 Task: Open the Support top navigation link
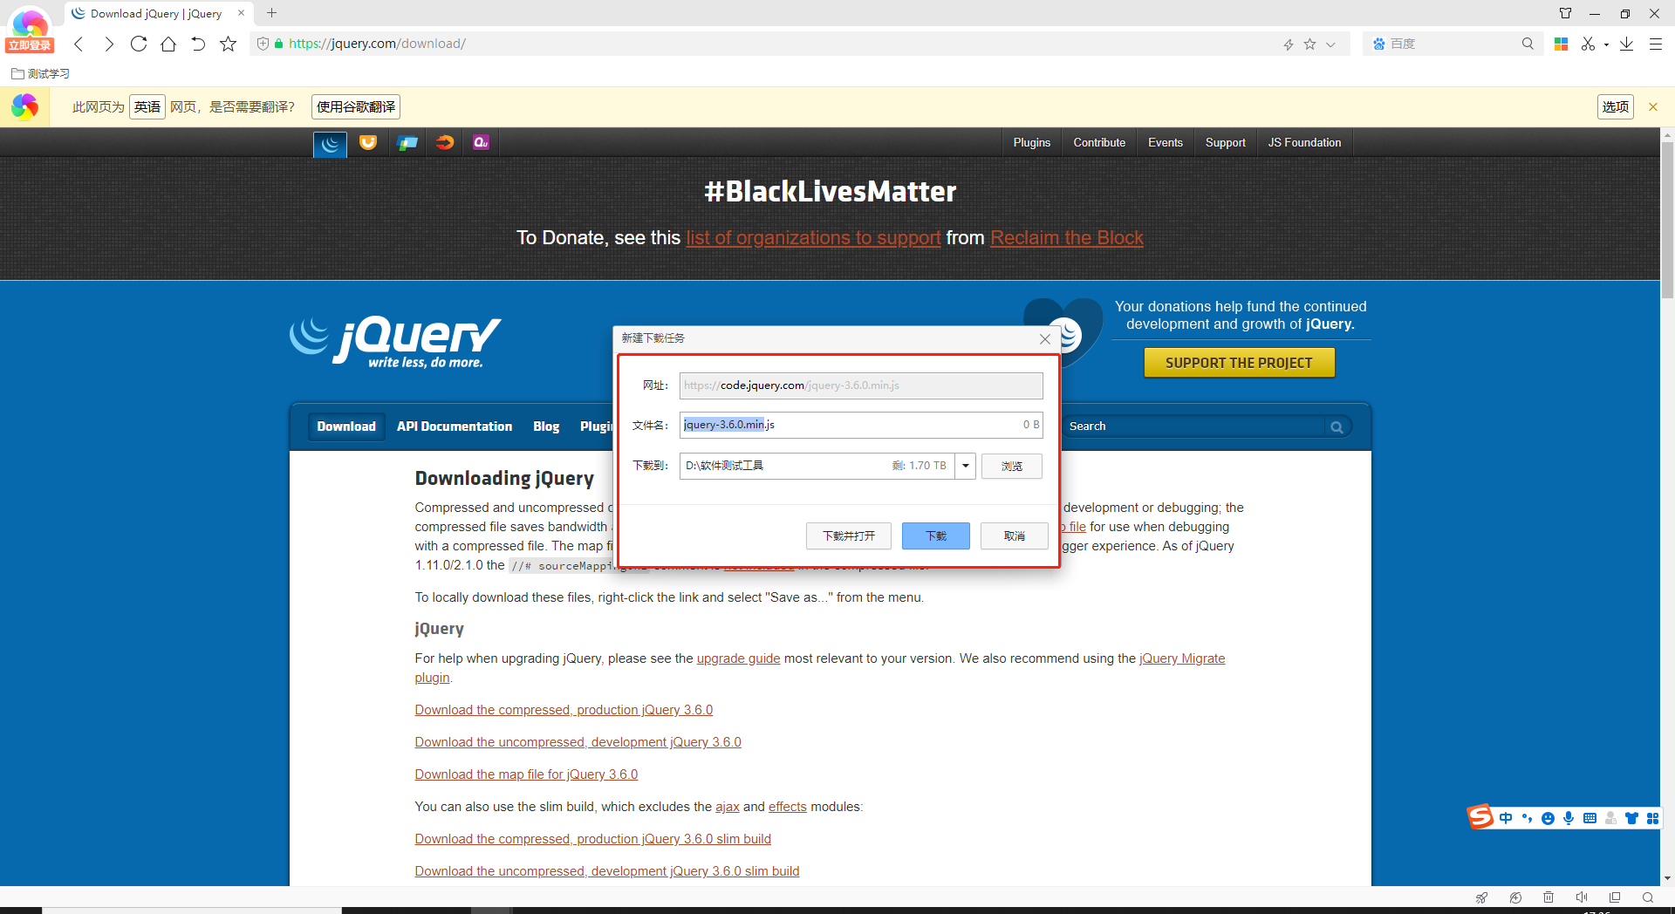pos(1226,142)
